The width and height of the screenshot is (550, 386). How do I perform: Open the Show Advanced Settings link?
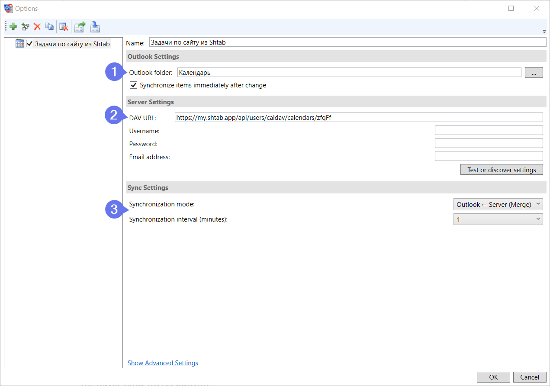[x=163, y=363]
